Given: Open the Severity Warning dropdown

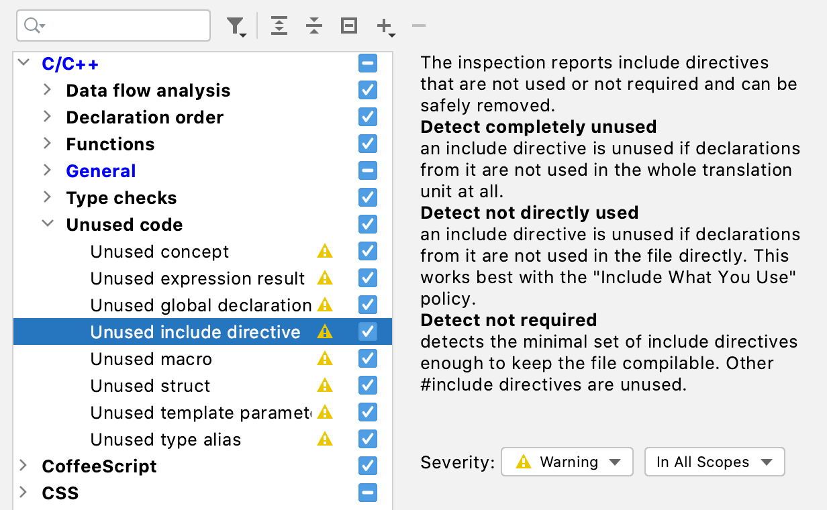Looking at the screenshot, I should [x=567, y=462].
